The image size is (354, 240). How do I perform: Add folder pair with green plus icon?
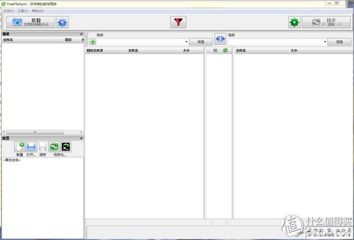[93, 42]
